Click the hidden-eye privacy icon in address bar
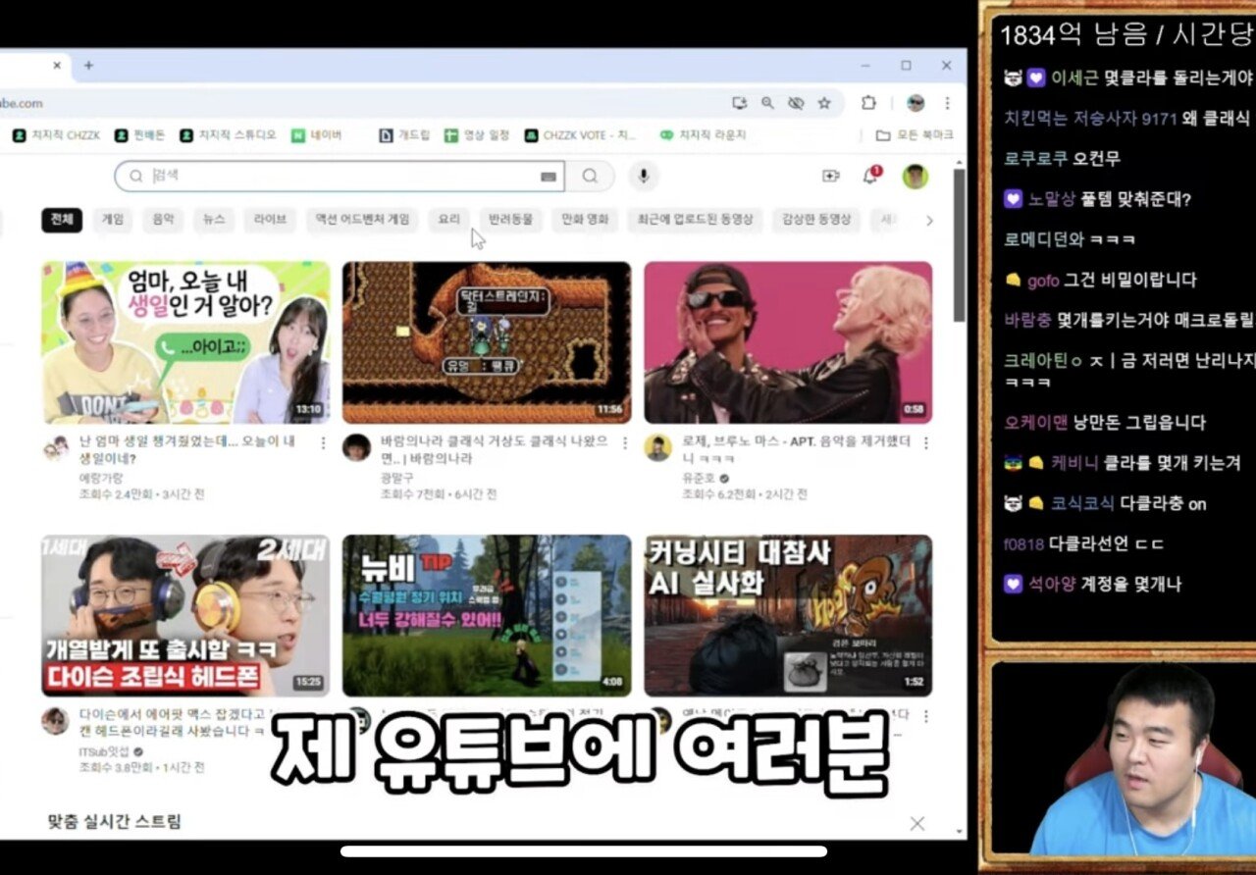Viewport: 1256px width, 875px height. coord(796,103)
